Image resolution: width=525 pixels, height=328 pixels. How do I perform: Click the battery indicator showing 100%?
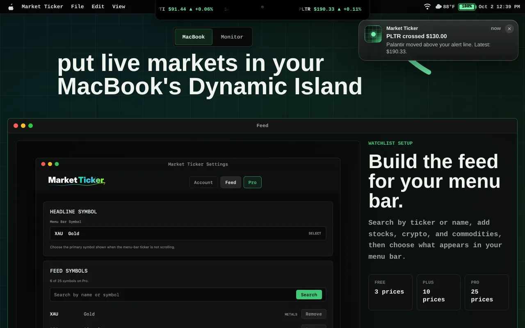click(x=467, y=7)
